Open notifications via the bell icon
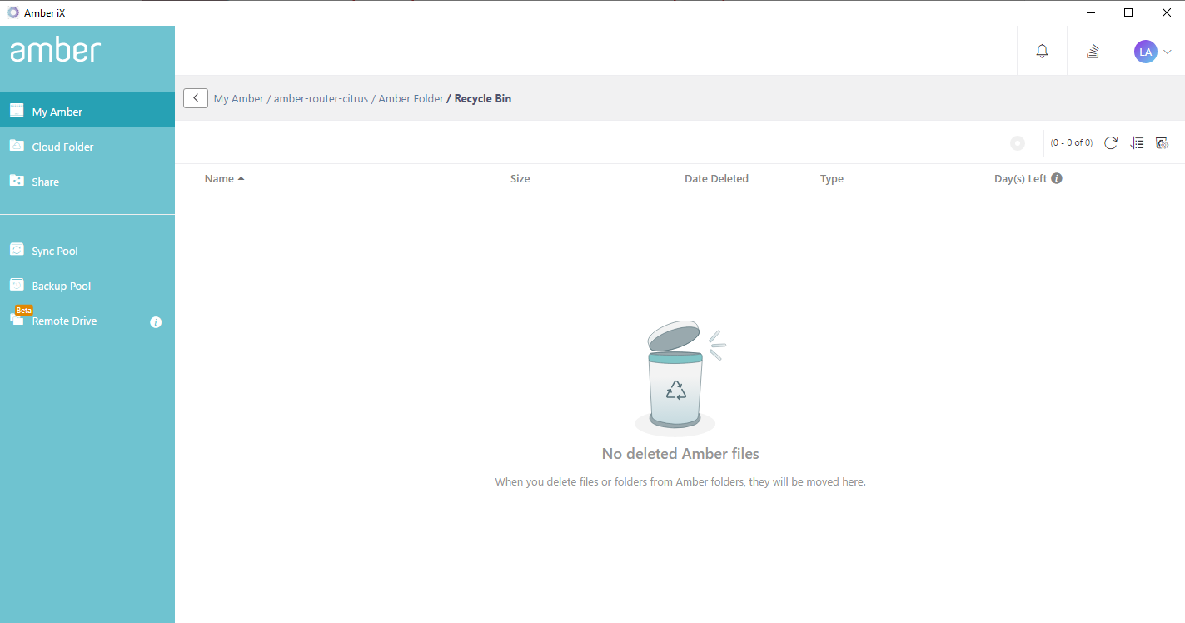 point(1042,51)
